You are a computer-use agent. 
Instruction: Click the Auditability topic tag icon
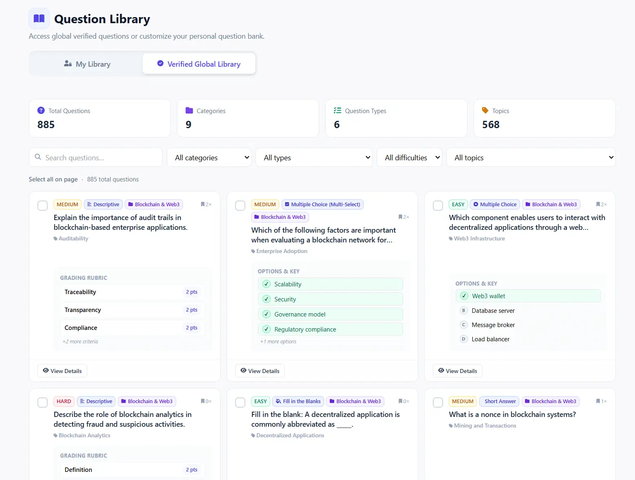point(55,239)
